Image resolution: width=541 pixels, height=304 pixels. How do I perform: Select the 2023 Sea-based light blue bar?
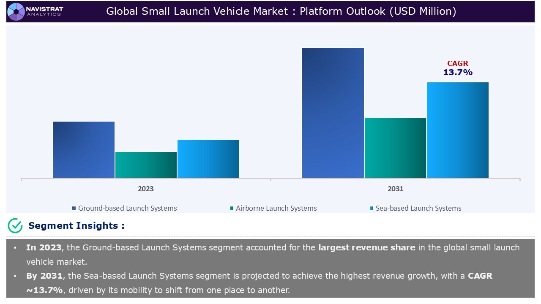pyautogui.click(x=208, y=158)
